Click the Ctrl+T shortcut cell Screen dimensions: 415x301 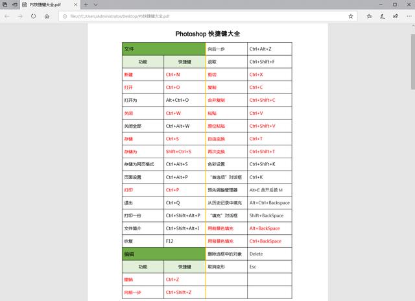[270, 139]
